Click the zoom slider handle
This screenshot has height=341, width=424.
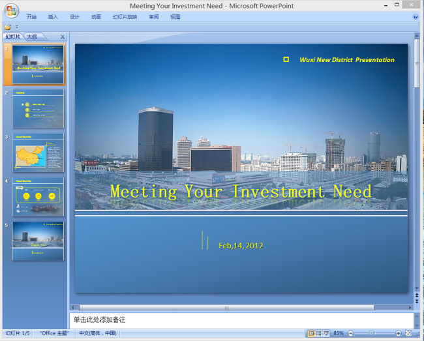point(371,333)
